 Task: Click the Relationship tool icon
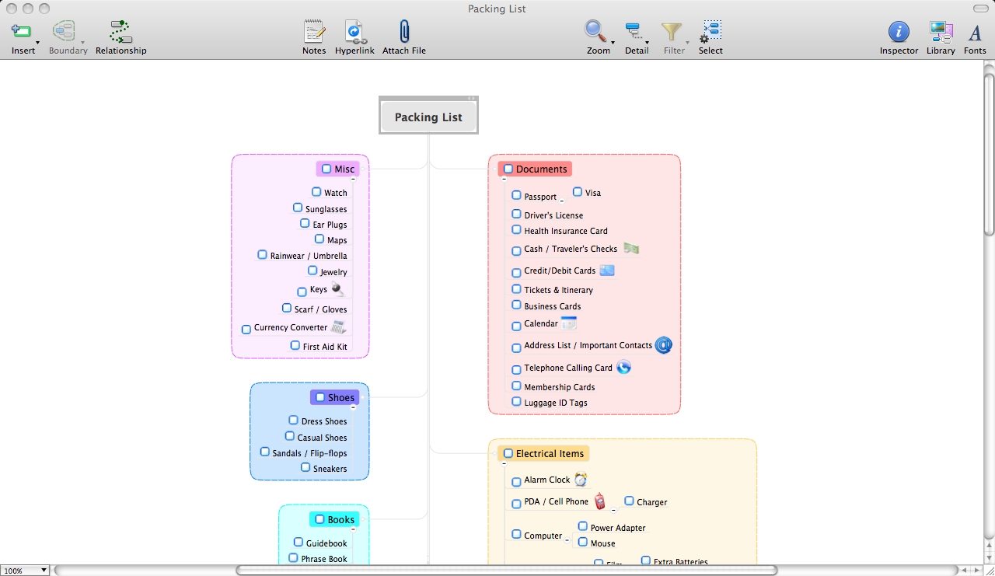[120, 31]
